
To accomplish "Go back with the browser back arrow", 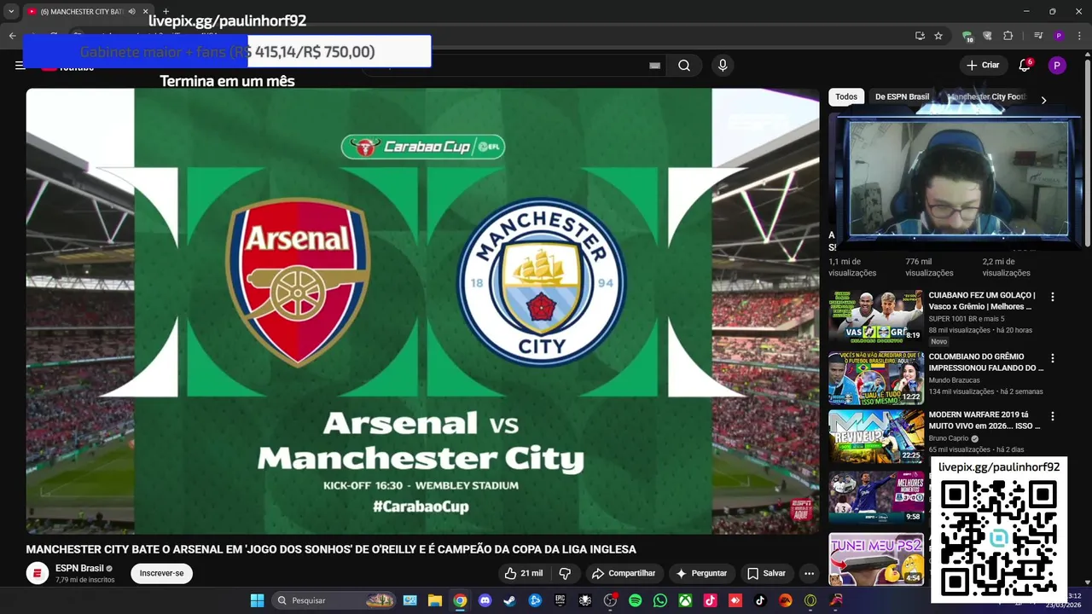I will (12, 36).
